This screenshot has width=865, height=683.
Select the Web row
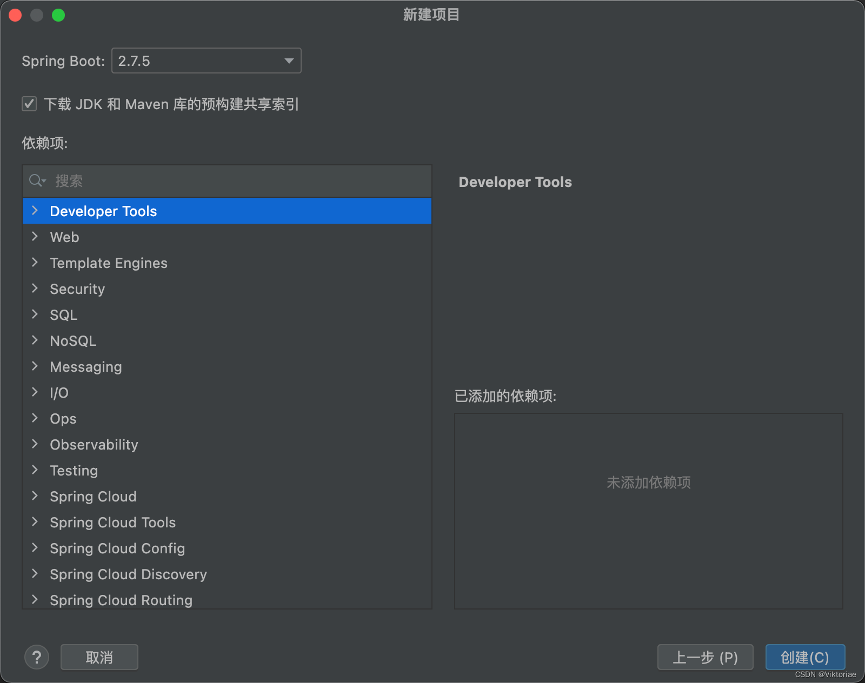pyautogui.click(x=227, y=237)
